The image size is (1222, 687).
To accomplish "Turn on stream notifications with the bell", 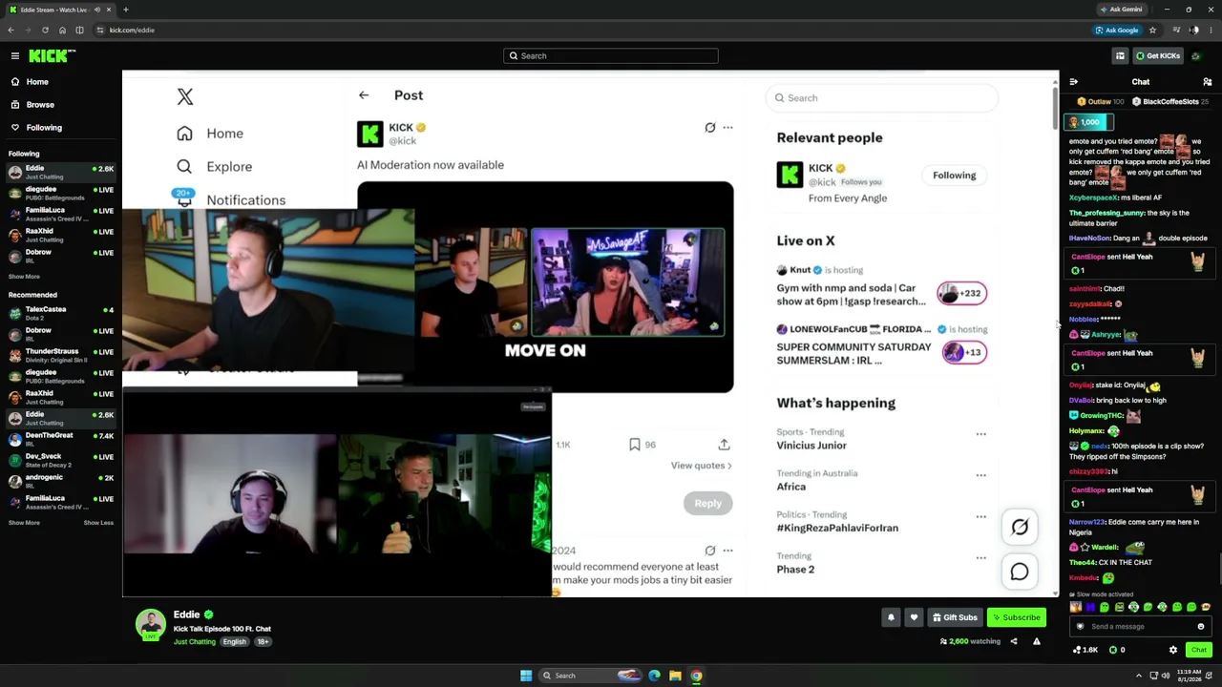I will point(891,617).
